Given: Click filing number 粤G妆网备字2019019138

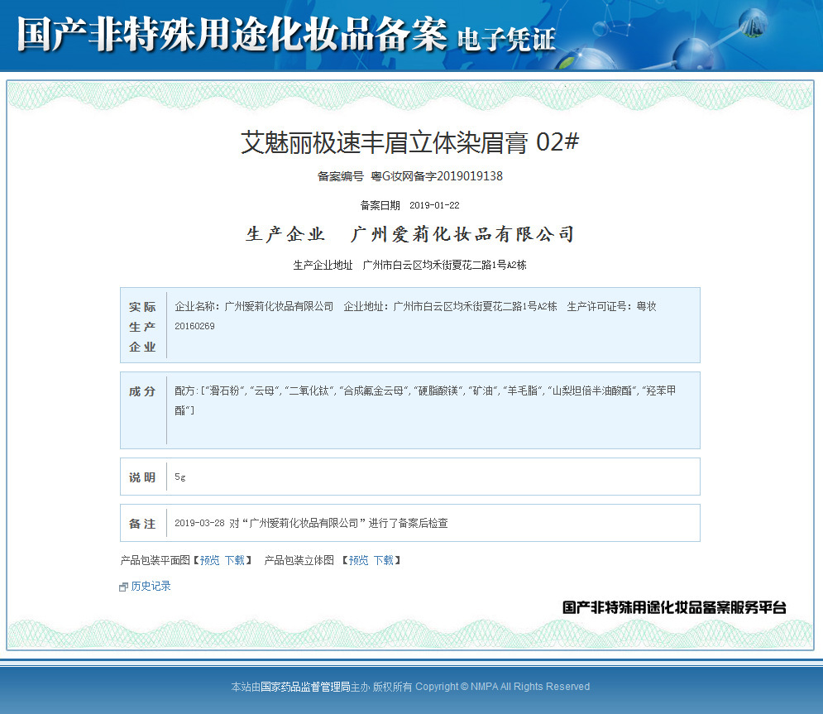Looking at the screenshot, I should 437,176.
